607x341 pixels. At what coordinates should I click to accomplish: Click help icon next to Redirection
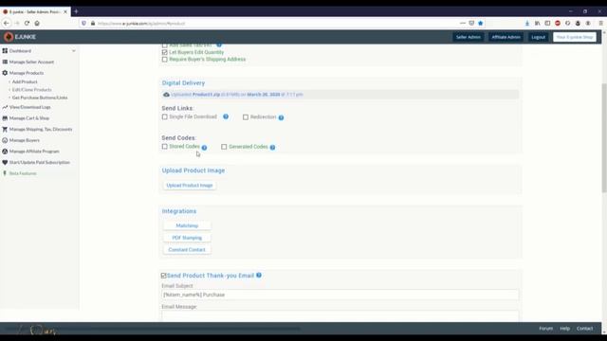281,117
